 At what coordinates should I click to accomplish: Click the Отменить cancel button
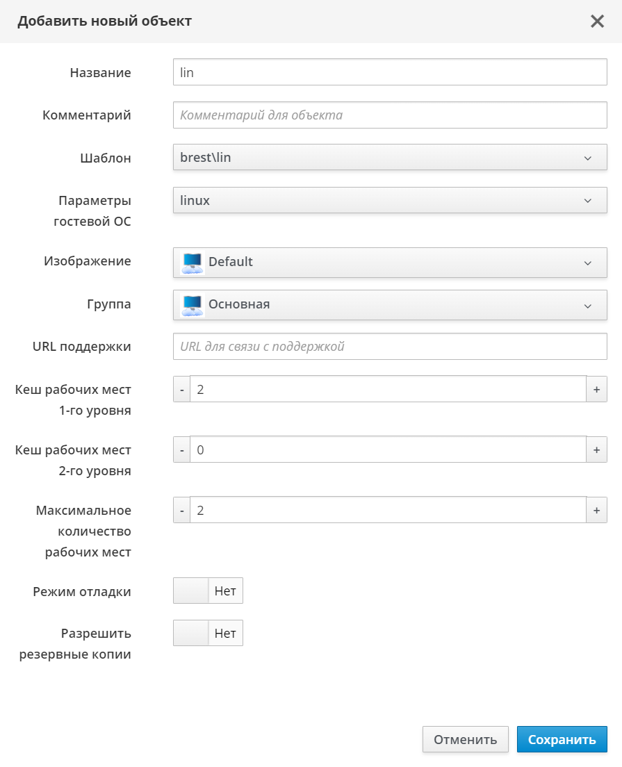click(x=465, y=740)
